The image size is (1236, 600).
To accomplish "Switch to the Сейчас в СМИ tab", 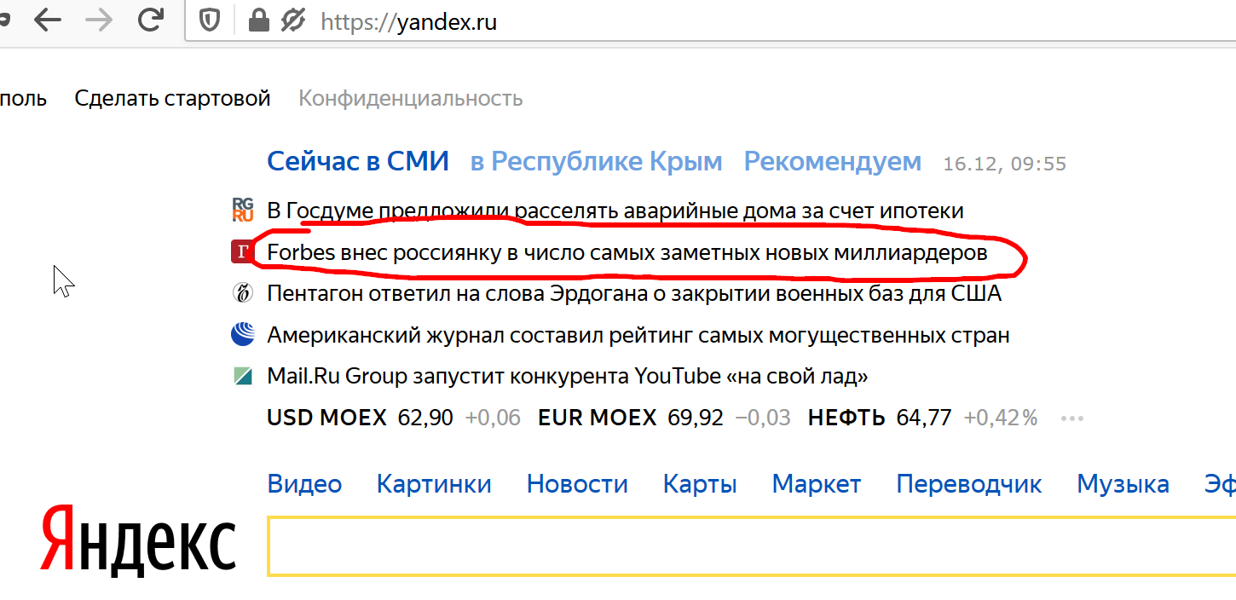I will 358,161.
